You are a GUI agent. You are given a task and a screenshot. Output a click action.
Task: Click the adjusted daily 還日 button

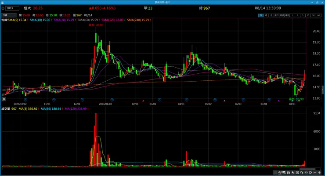(277, 15)
